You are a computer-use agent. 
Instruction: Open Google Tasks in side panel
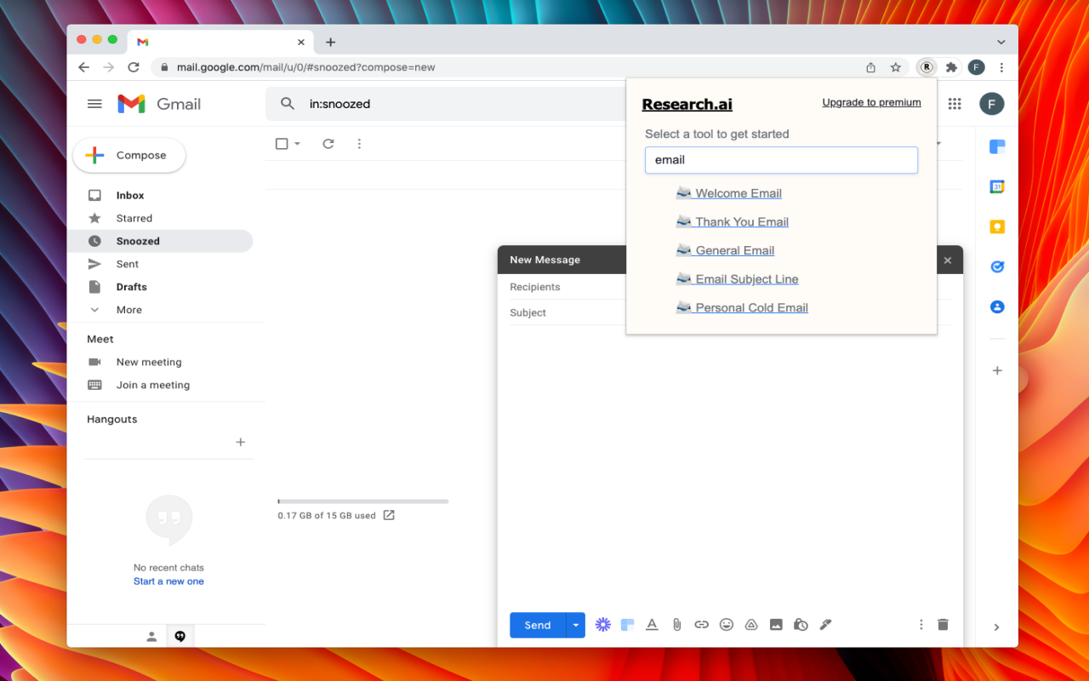[997, 266]
